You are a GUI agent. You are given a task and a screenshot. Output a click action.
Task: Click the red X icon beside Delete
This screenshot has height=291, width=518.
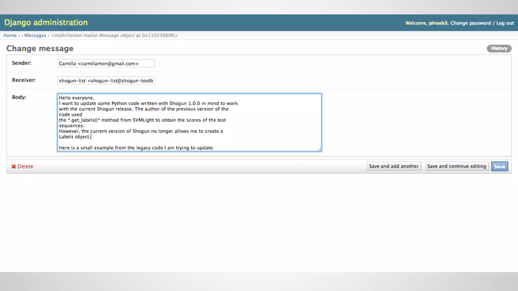[x=13, y=166]
